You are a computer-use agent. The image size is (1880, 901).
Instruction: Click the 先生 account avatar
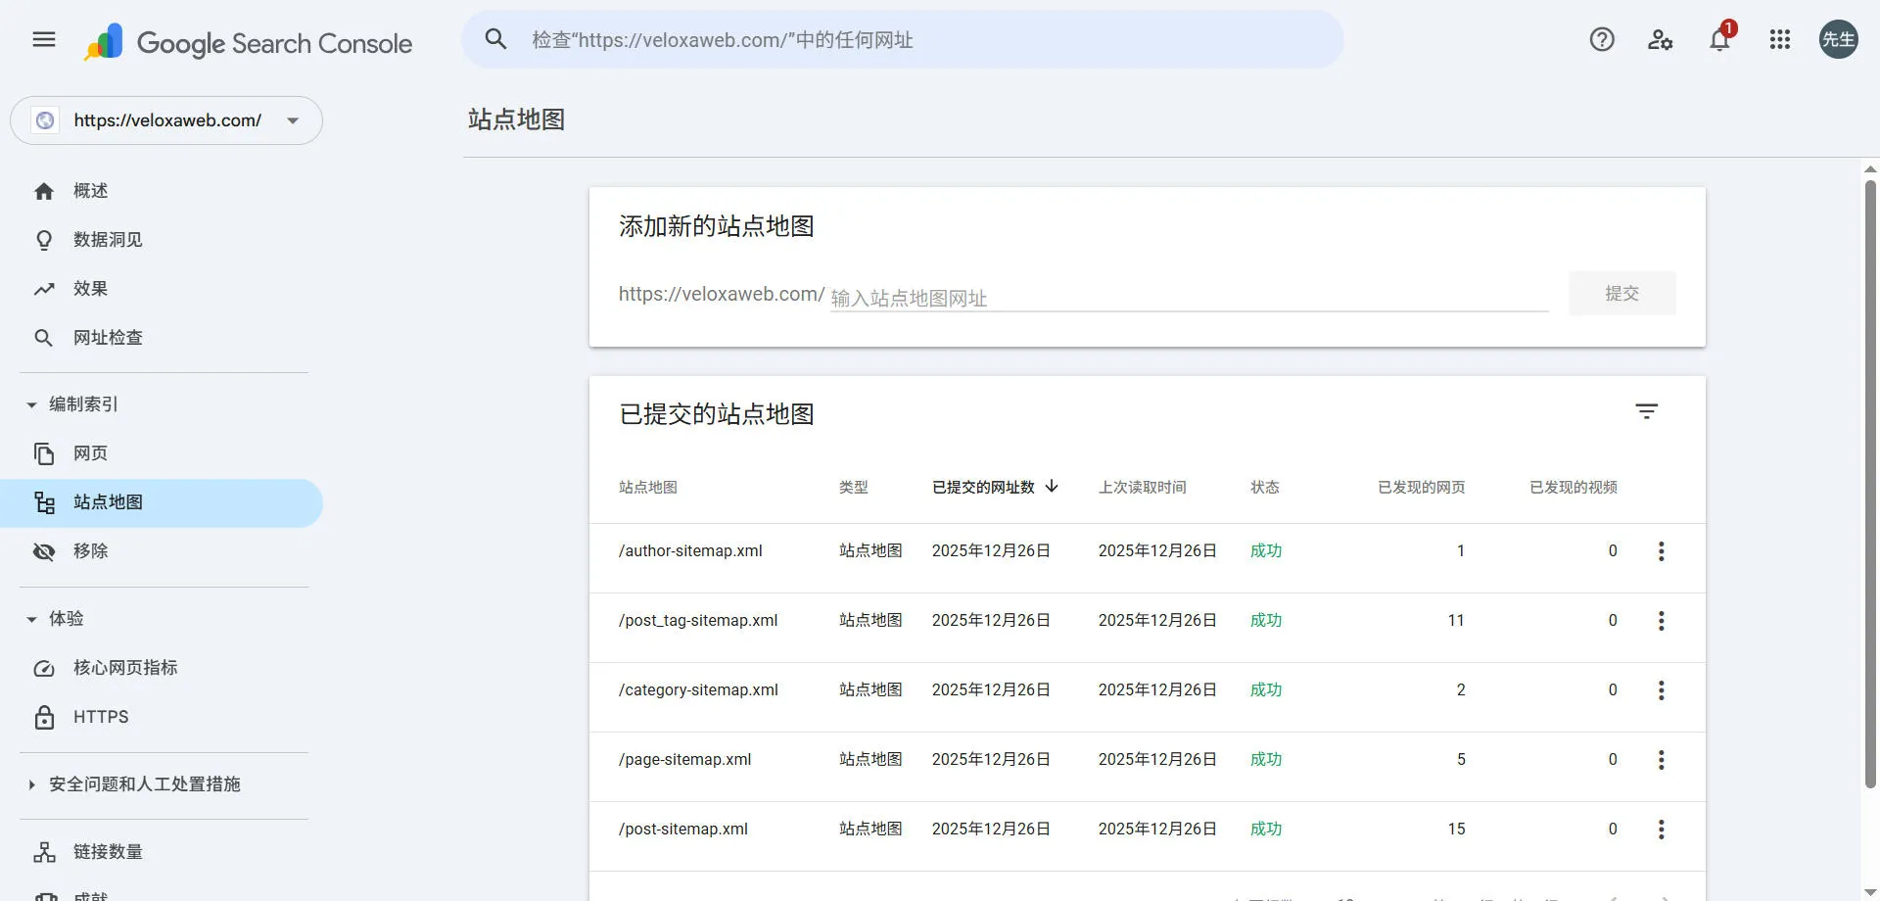pos(1838,39)
